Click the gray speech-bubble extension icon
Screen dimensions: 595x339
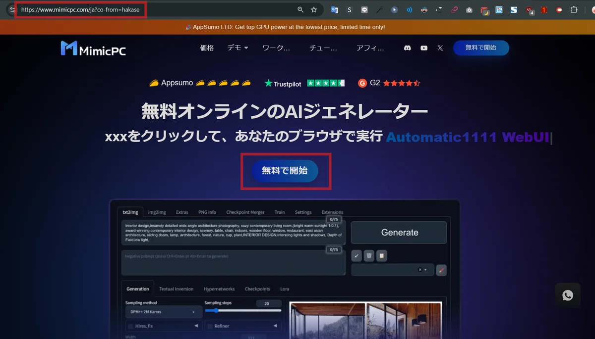tap(364, 9)
